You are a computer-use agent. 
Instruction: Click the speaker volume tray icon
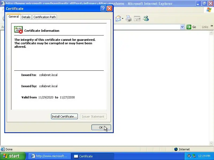(x=189, y=156)
